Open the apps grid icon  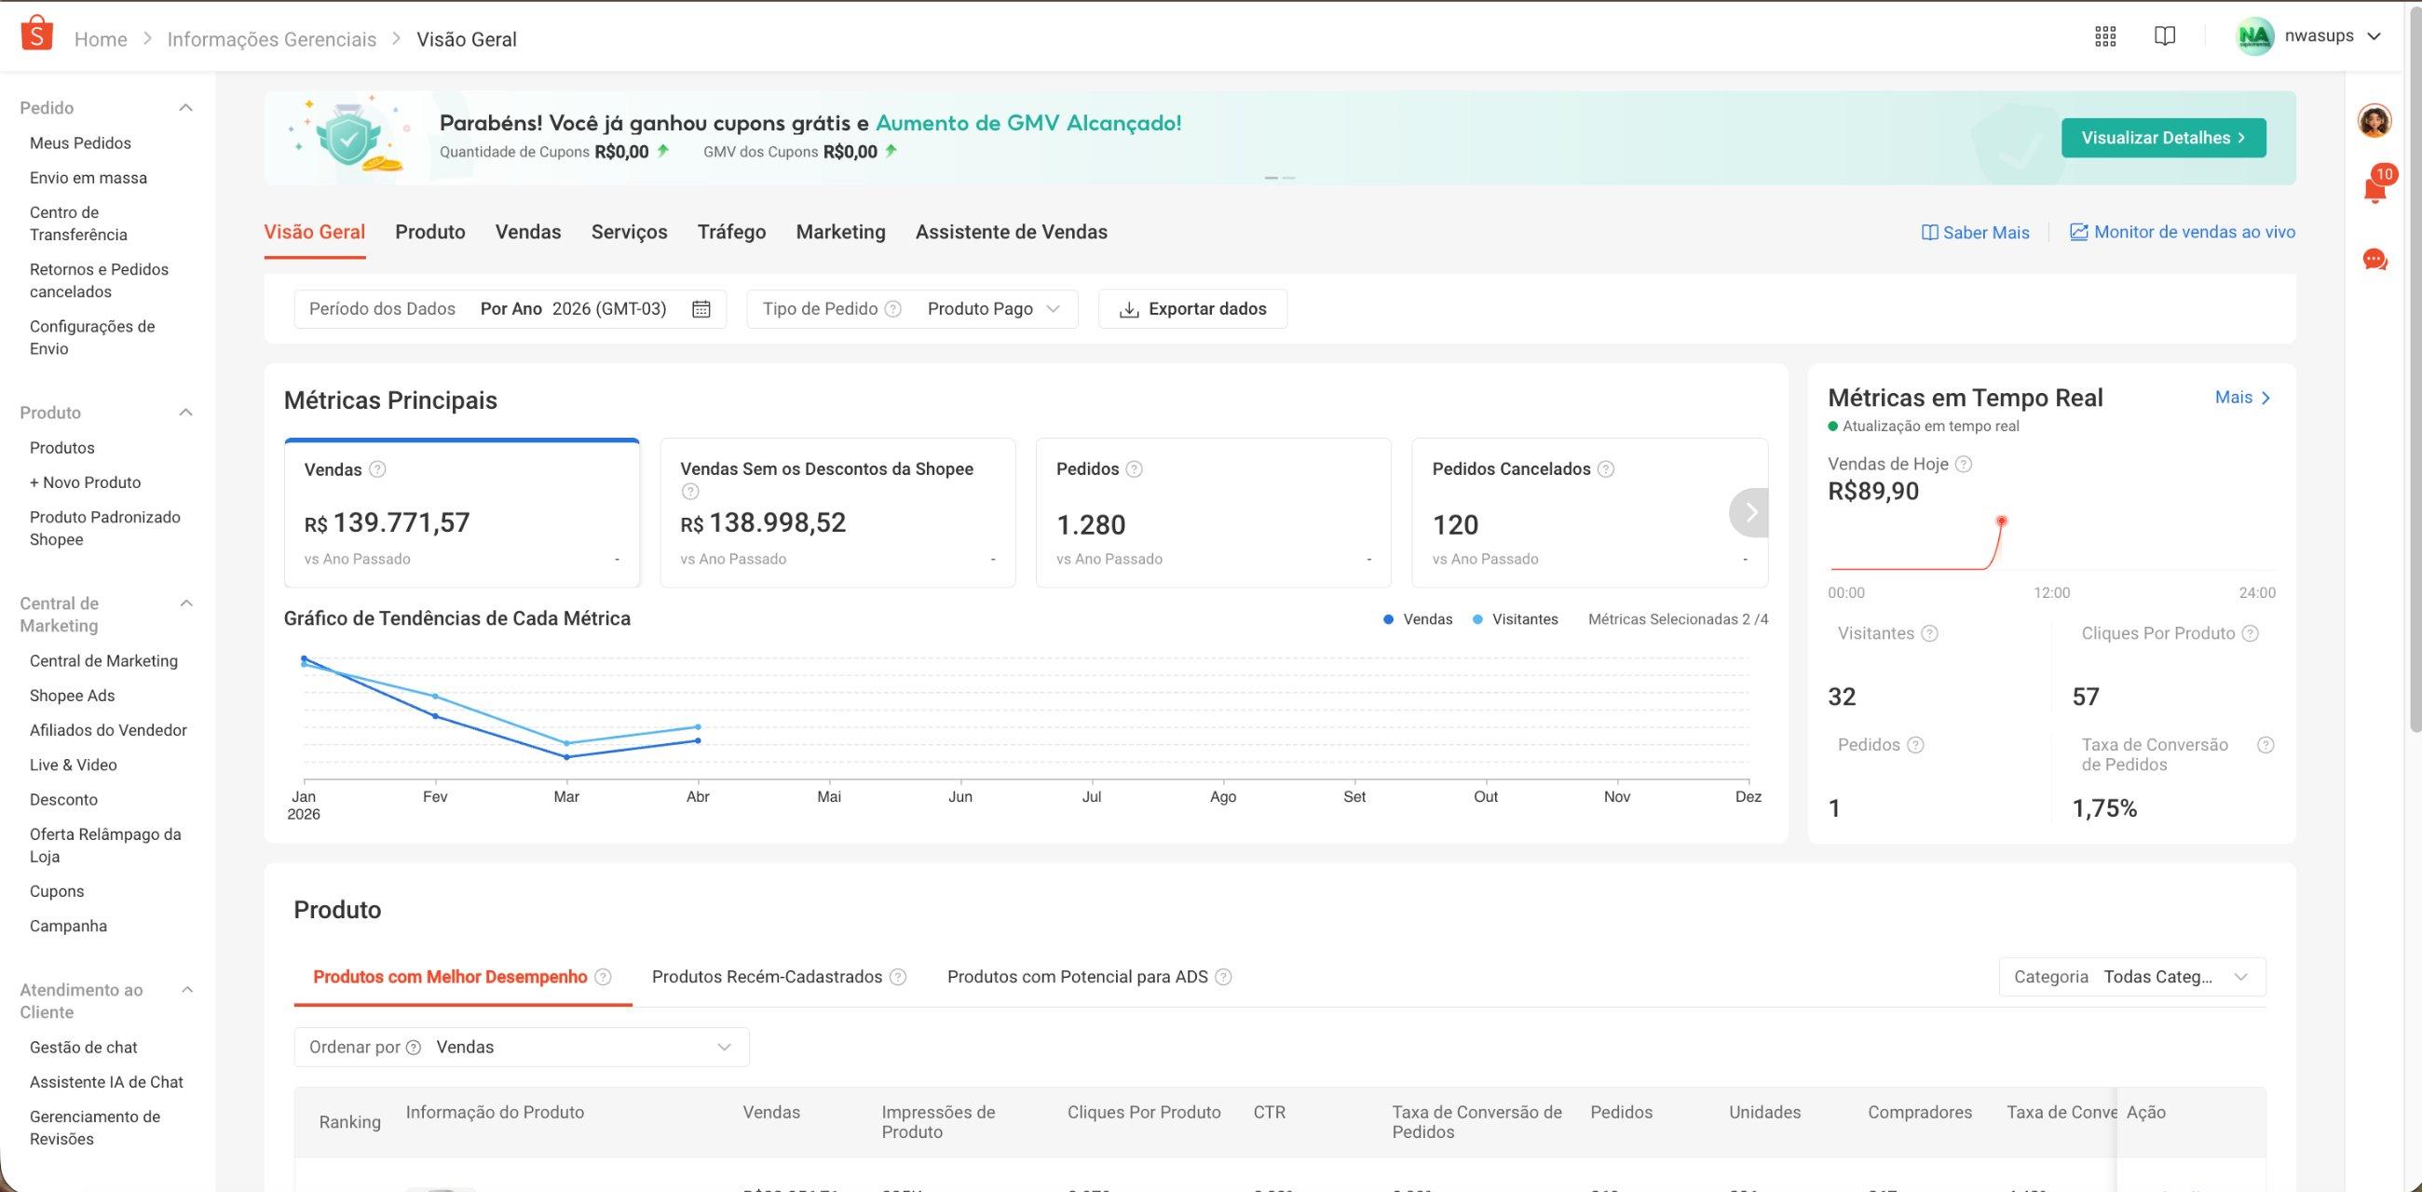tap(2105, 35)
